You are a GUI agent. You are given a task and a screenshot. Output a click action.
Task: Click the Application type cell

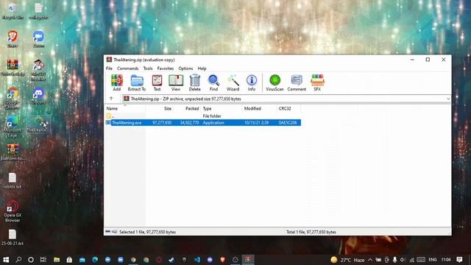pos(213,123)
